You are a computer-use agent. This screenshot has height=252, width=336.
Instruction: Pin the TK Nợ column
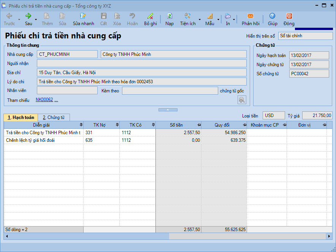click(117, 125)
